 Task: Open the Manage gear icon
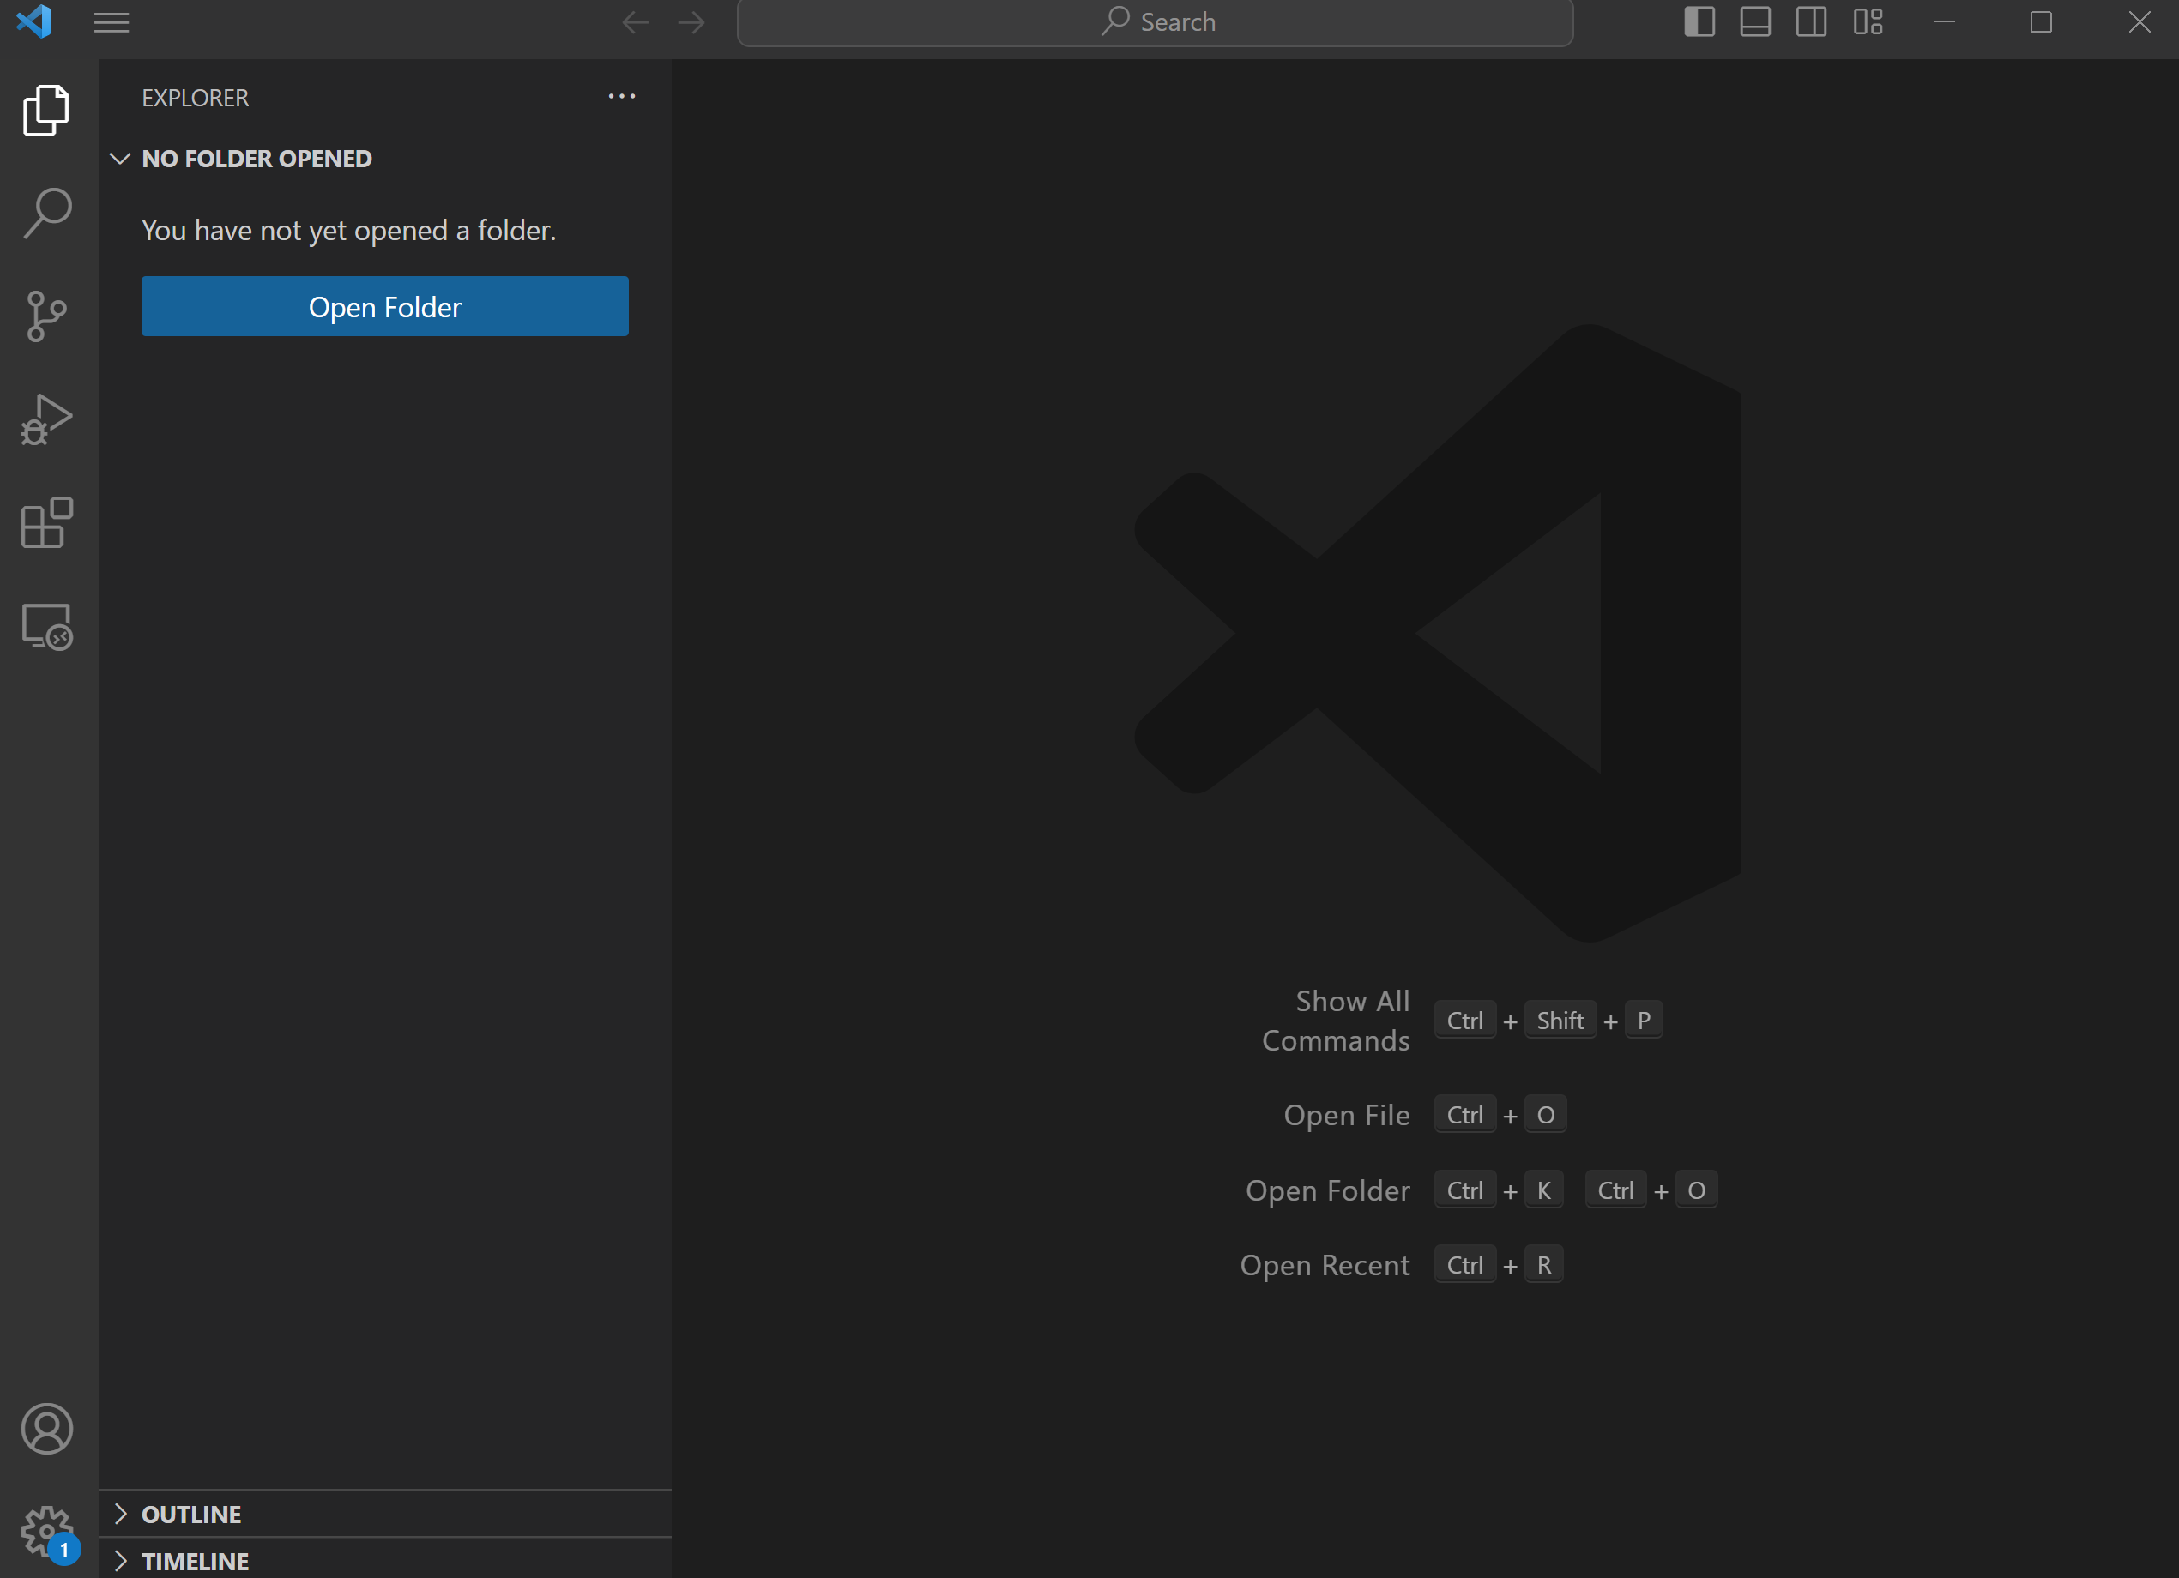[x=45, y=1532]
